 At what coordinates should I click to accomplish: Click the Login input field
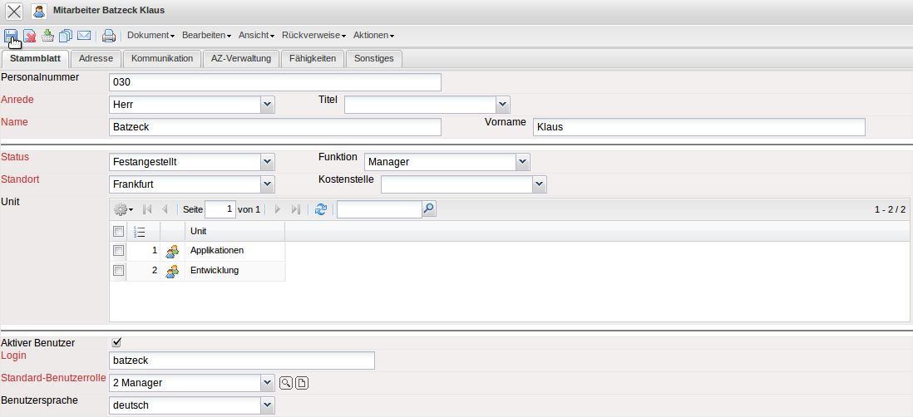(x=241, y=361)
